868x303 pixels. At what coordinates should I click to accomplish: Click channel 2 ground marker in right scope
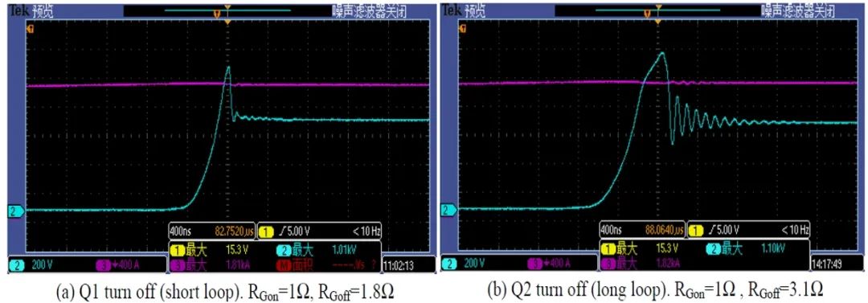(448, 210)
